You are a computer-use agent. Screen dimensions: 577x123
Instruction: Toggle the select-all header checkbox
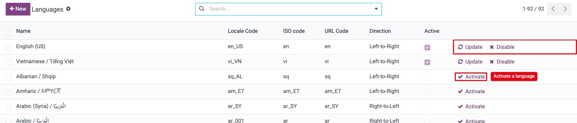click(x=9, y=33)
